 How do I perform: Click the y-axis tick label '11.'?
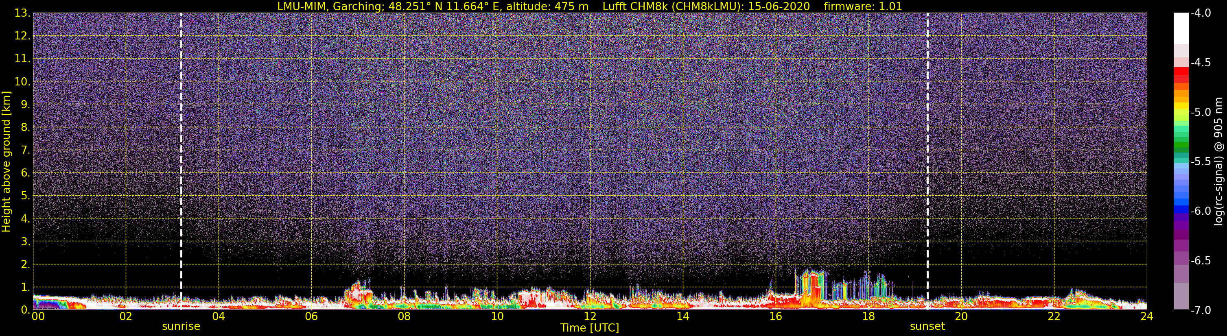pos(22,59)
